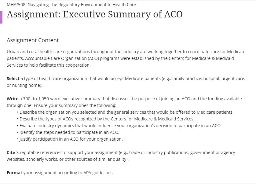This screenshot has width=256, height=184.
Task: Click the text 'Accountable Care Organization (ACO)'
Action: [62, 58]
